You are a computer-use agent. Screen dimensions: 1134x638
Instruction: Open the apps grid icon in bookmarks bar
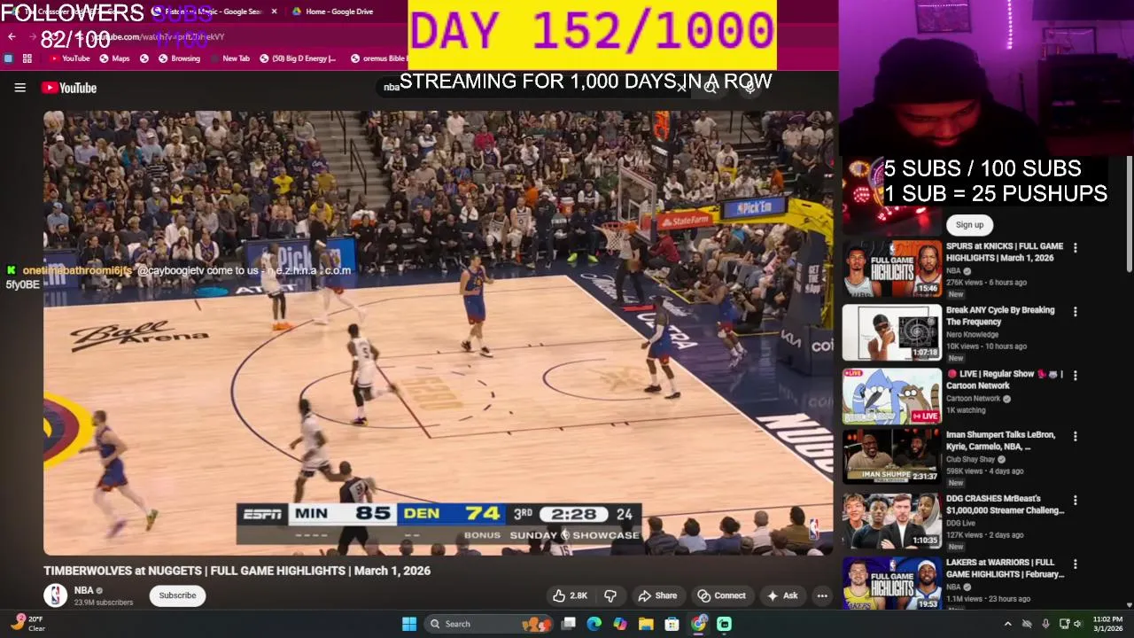[27, 58]
